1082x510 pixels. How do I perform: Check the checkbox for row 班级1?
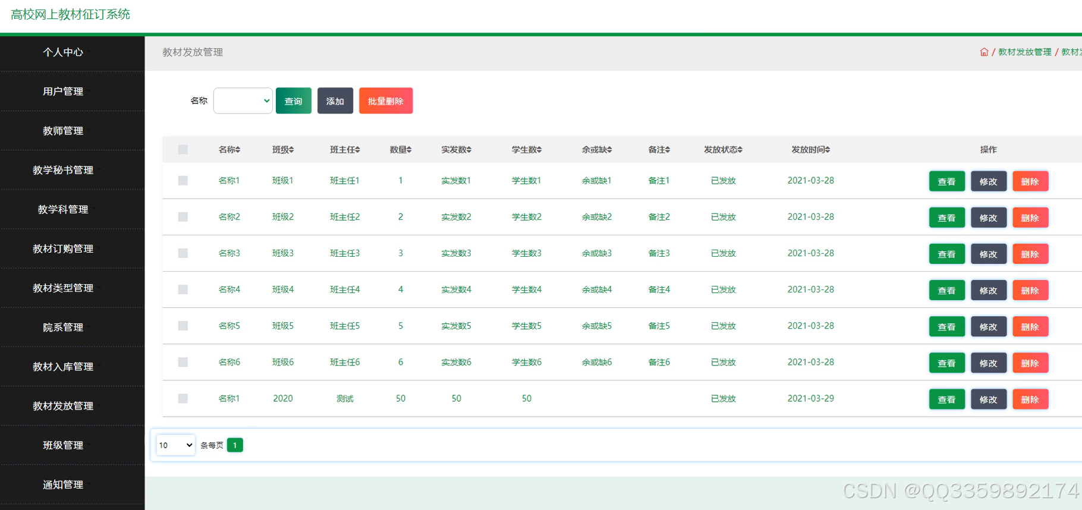[183, 181]
